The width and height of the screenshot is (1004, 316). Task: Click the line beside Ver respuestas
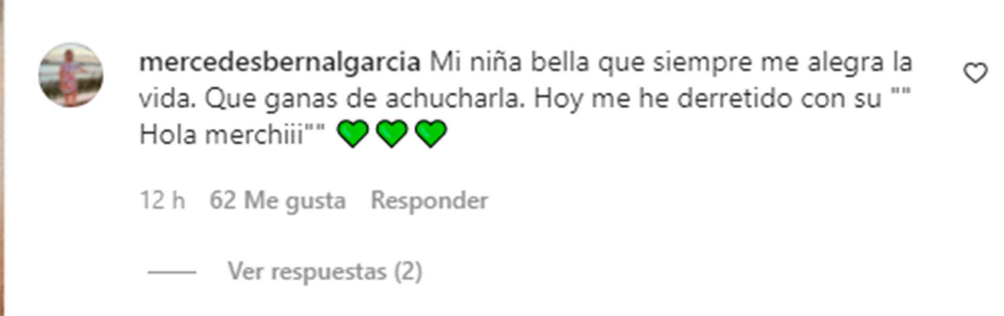coord(172,272)
